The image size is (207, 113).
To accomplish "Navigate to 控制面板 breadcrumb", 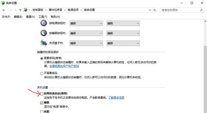I will click(x=38, y=10).
